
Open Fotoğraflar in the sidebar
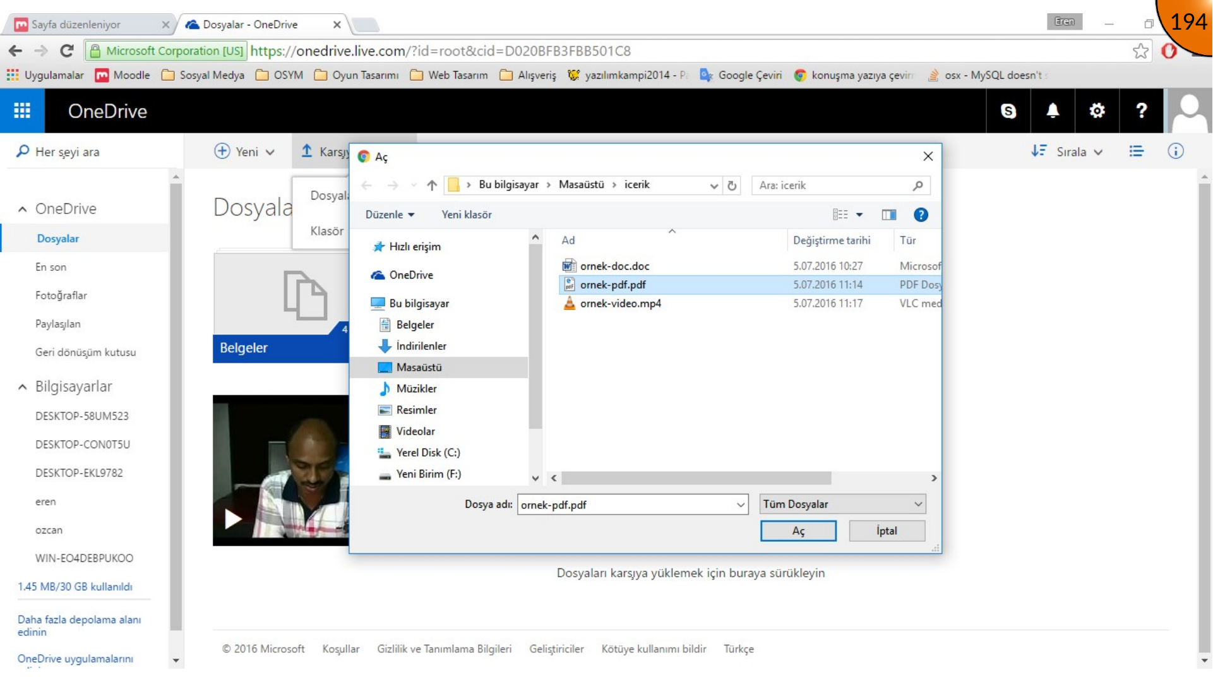coord(61,296)
